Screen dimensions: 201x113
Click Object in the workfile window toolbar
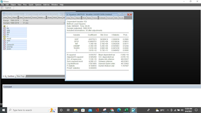tap(14, 17)
